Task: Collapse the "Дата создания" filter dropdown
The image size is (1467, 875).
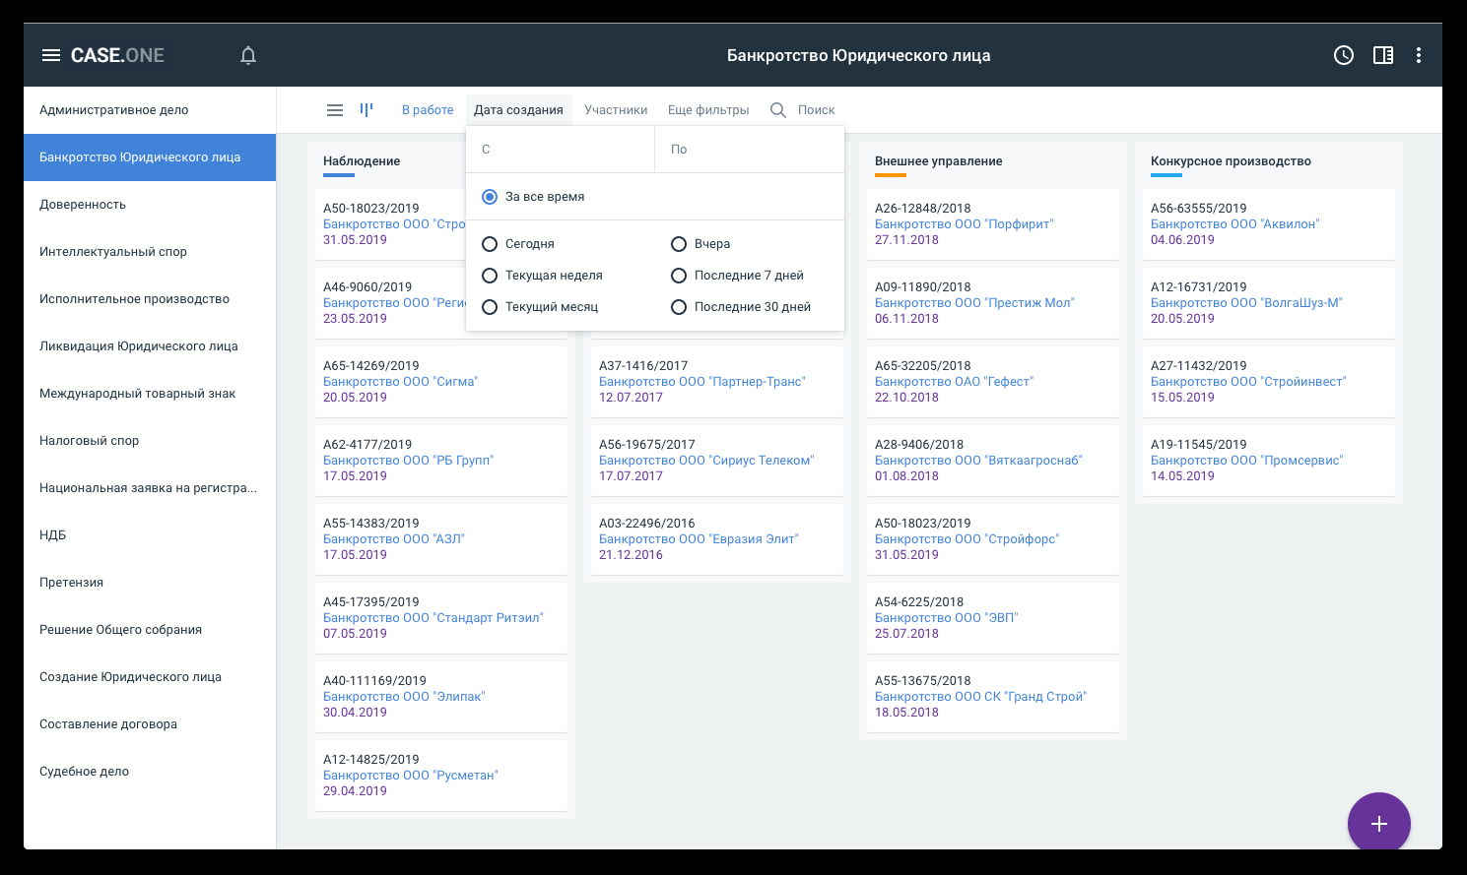Action: click(518, 110)
